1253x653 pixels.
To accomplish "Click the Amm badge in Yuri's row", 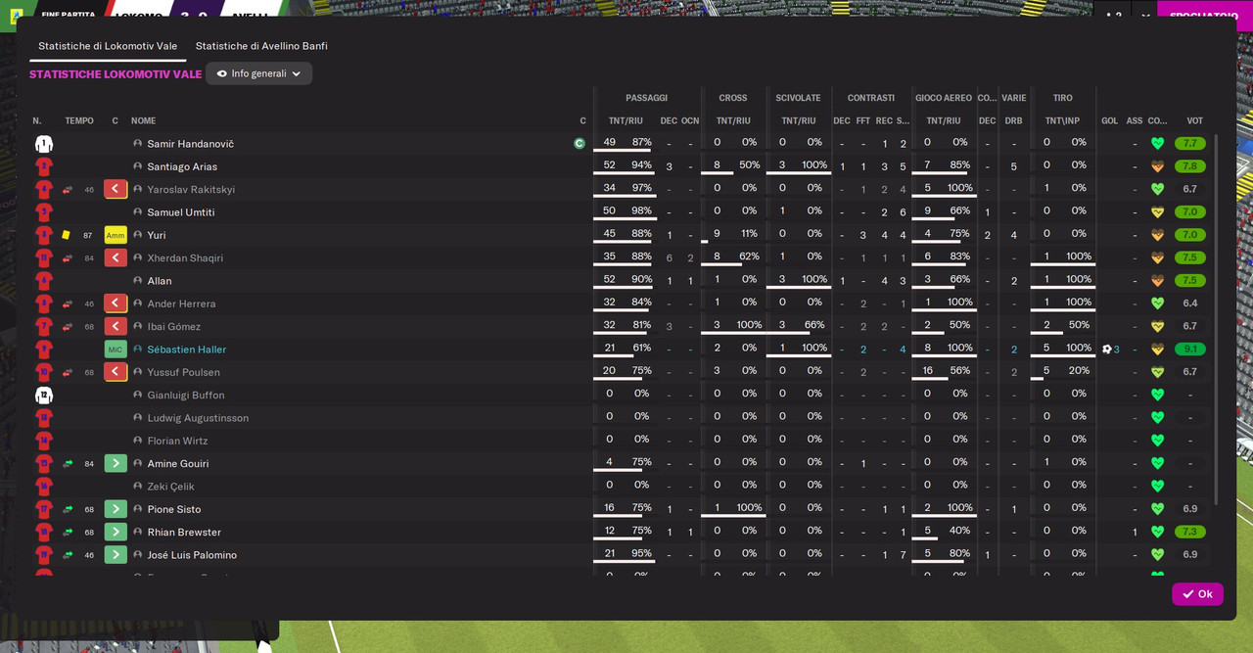I will pos(116,235).
